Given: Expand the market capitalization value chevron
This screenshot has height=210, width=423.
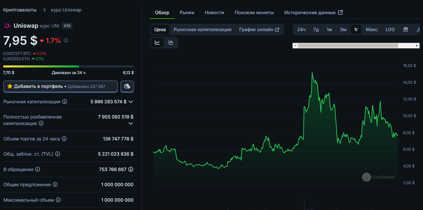Looking at the screenshot, I should (x=131, y=102).
